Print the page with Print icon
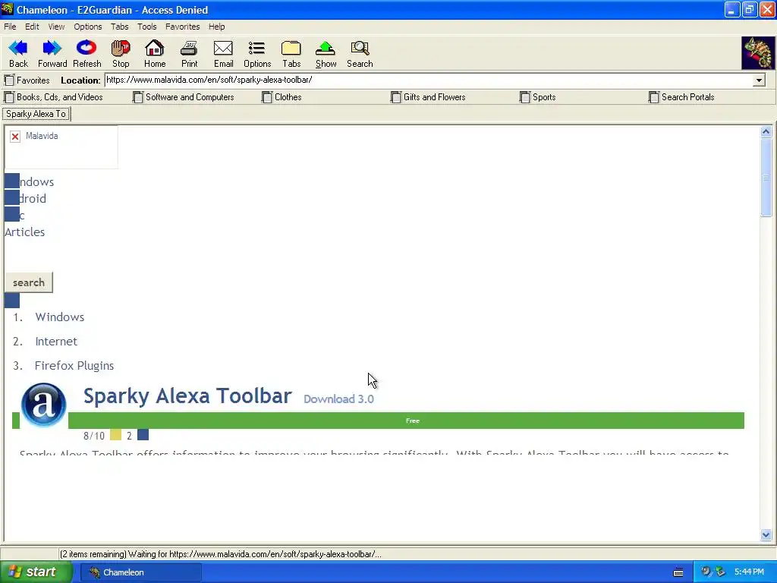 pyautogui.click(x=189, y=54)
